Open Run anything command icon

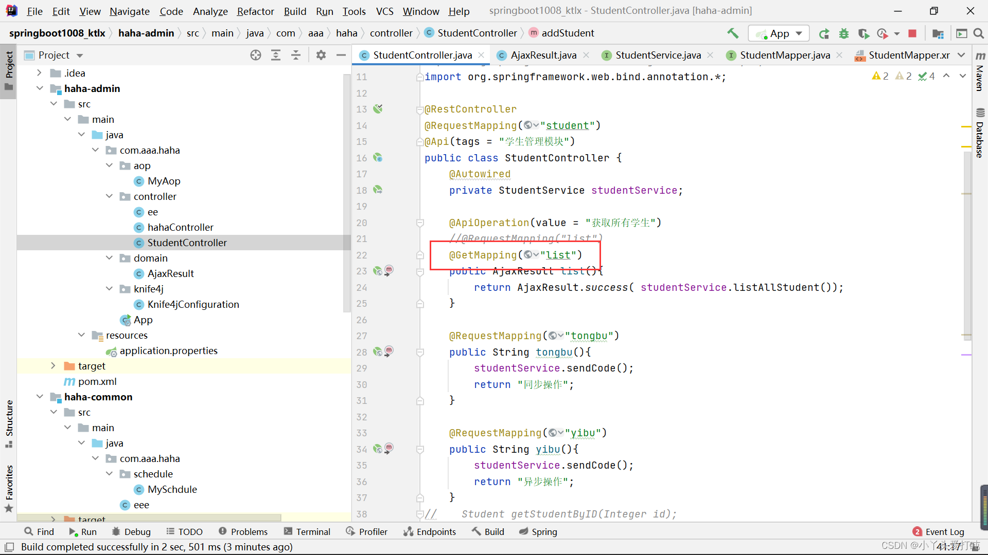[x=961, y=33]
